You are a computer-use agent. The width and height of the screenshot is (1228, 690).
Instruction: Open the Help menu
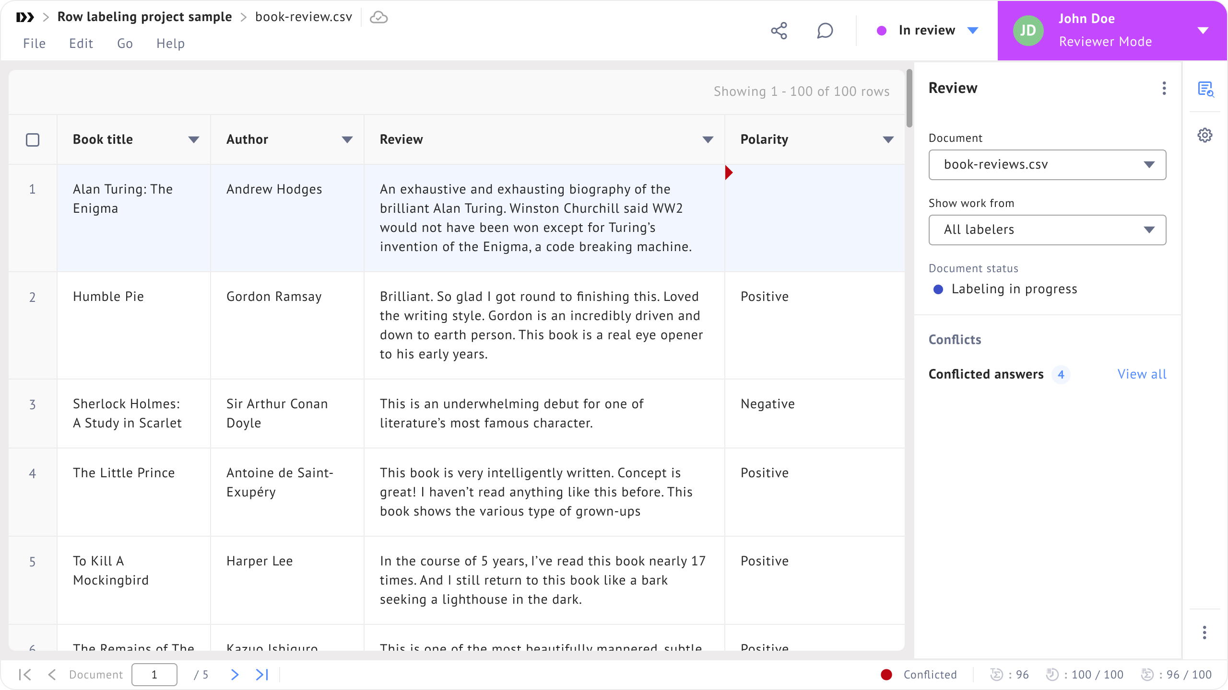tap(170, 44)
